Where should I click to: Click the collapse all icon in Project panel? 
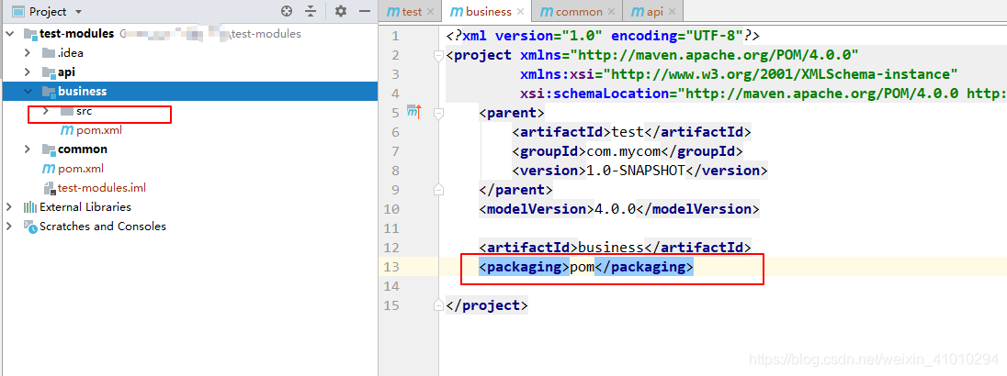[x=311, y=11]
